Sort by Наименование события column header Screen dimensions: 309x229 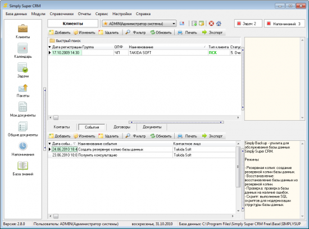click(125, 144)
